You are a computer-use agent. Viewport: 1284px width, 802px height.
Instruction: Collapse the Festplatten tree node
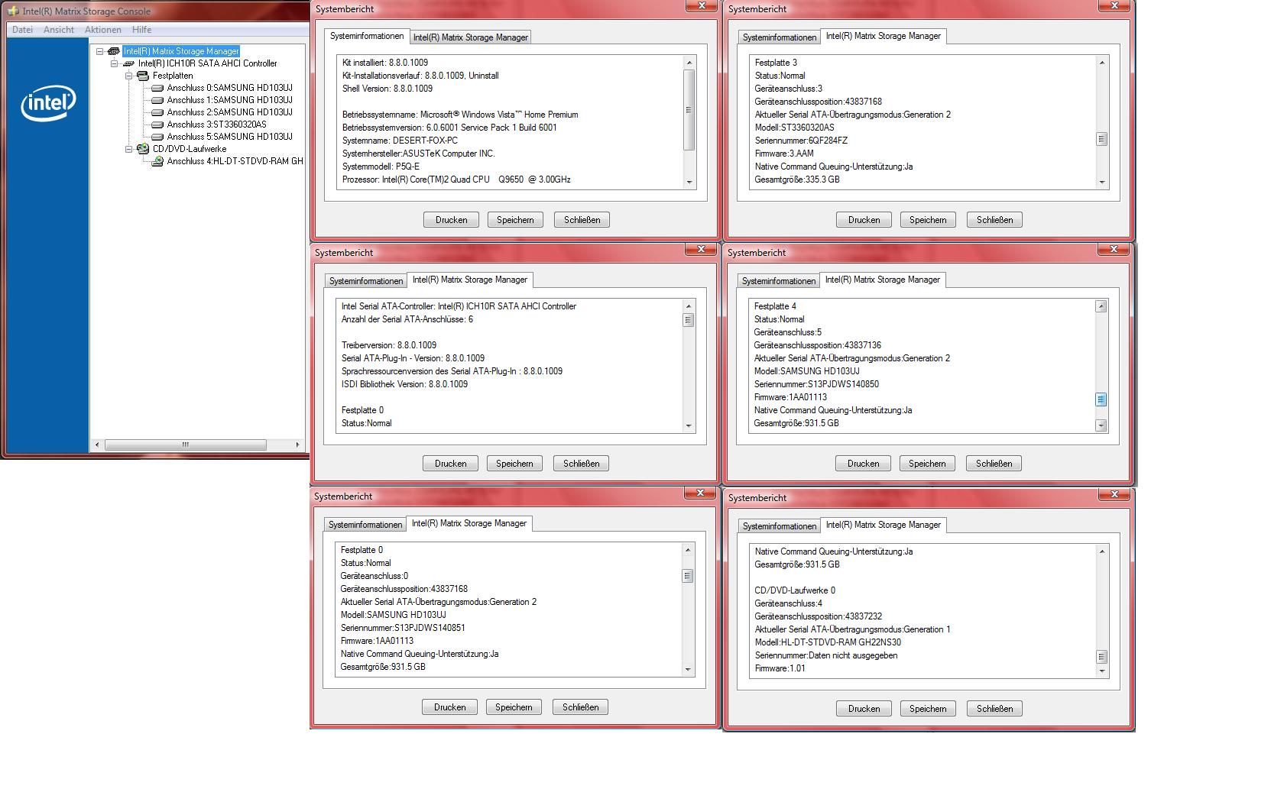(x=128, y=76)
